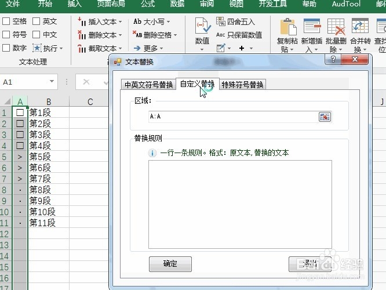Image resolution: width=386 pixels, height=290 pixels.
Task: Click cell containing 第6段
Action: (x=49, y=168)
